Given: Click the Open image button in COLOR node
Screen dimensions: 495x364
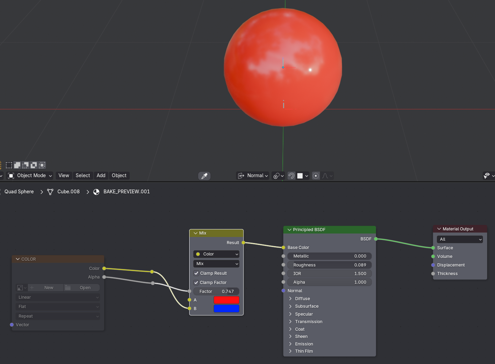Looking at the screenshot, I should point(82,288).
